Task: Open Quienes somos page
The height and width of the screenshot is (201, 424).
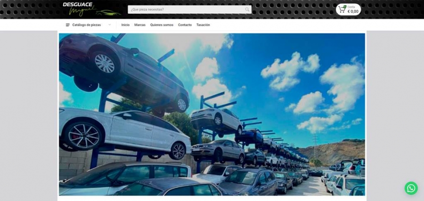Action: coord(162,25)
